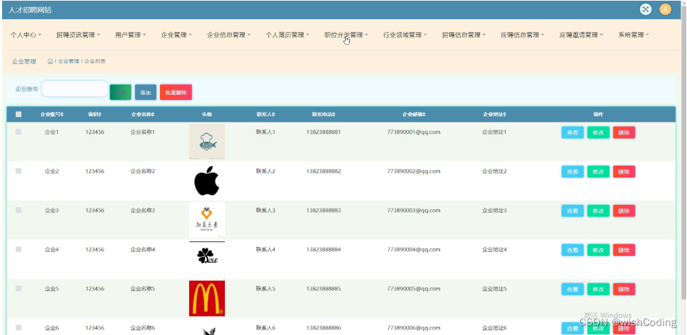Edit 企业5 with the 修改 button
The width and height of the screenshot is (687, 335).
tap(599, 289)
